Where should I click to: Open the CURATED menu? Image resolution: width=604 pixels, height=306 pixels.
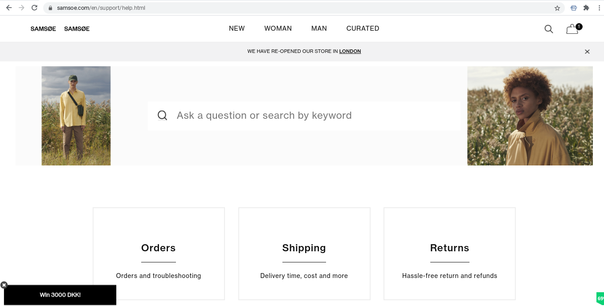tap(363, 28)
